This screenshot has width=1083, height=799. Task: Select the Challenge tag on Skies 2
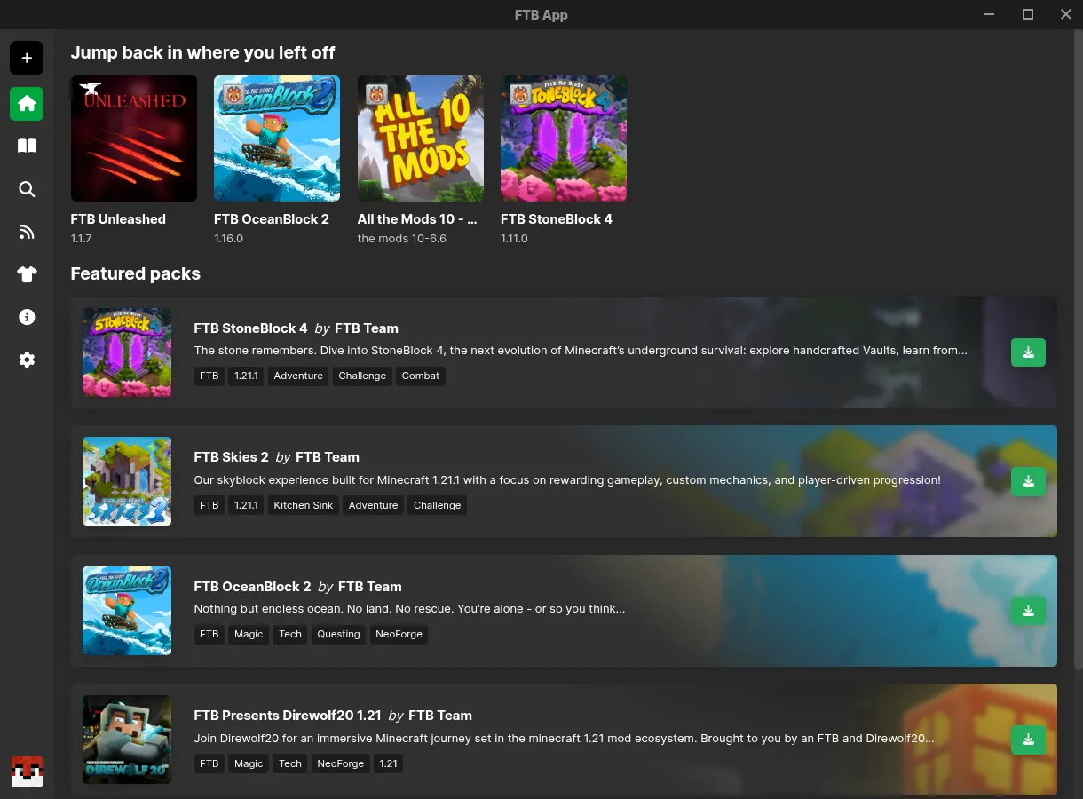click(x=438, y=505)
